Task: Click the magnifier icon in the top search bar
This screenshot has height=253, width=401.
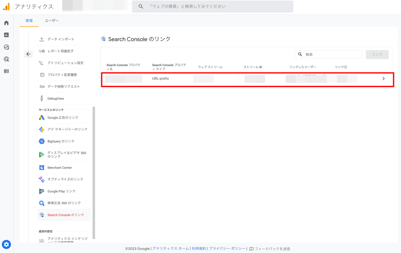Action: 141,6
